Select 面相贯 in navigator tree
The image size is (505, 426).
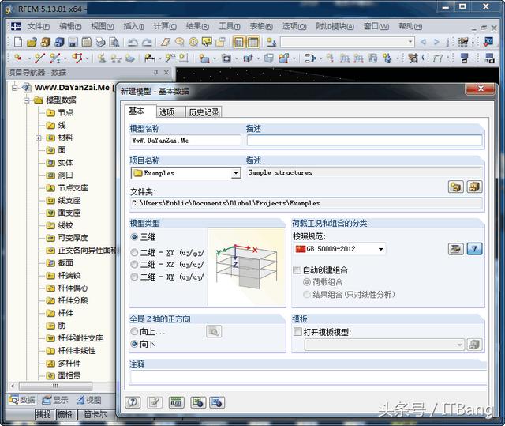point(69,375)
